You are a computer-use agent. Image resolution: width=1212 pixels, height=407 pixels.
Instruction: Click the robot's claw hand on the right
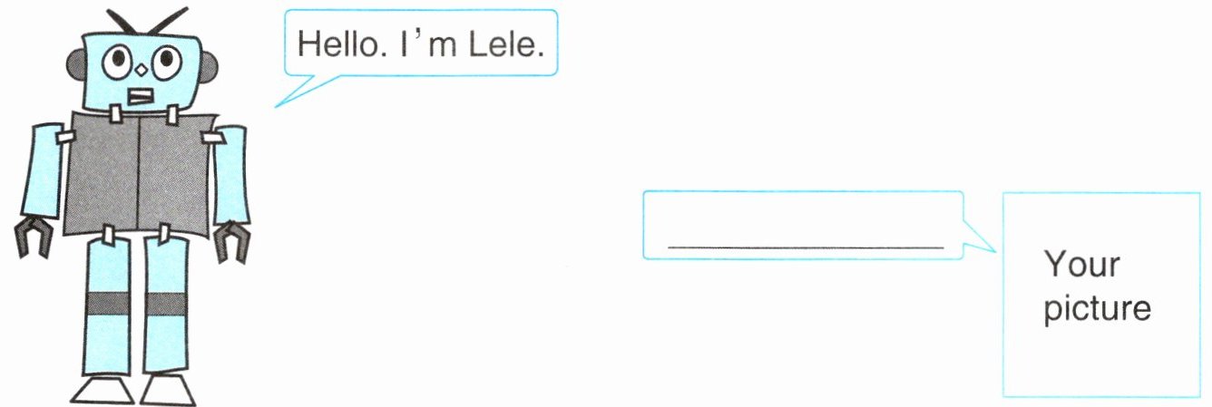click(x=231, y=240)
